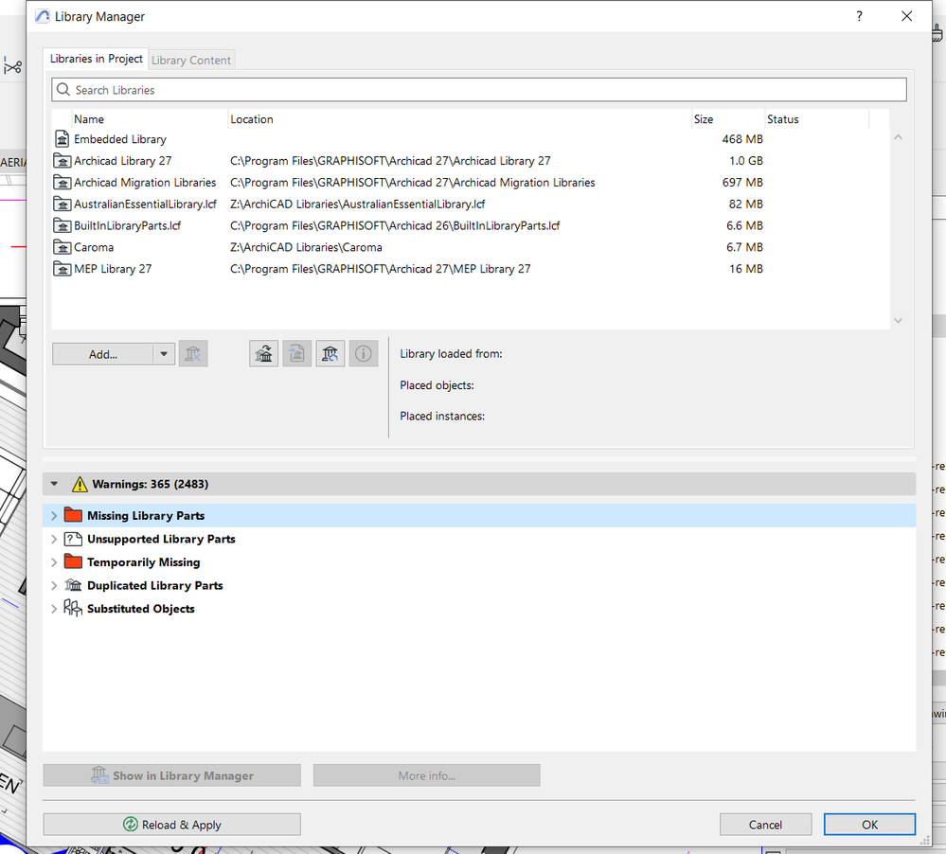
Task: Click the library information icon button
Action: pyautogui.click(x=364, y=354)
